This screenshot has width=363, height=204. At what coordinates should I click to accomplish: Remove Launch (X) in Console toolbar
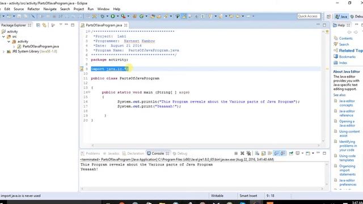tap(242, 153)
